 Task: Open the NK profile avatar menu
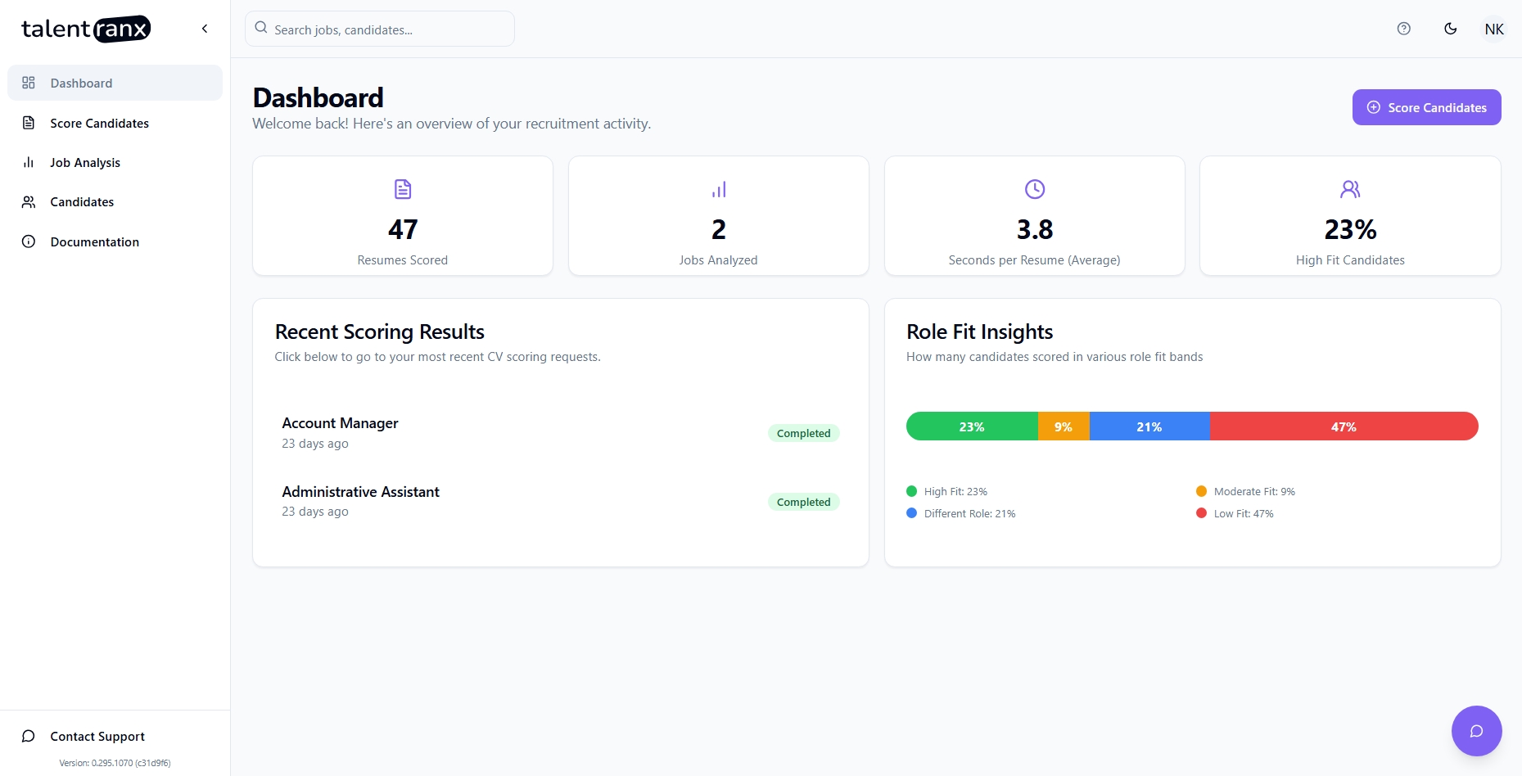click(x=1493, y=29)
